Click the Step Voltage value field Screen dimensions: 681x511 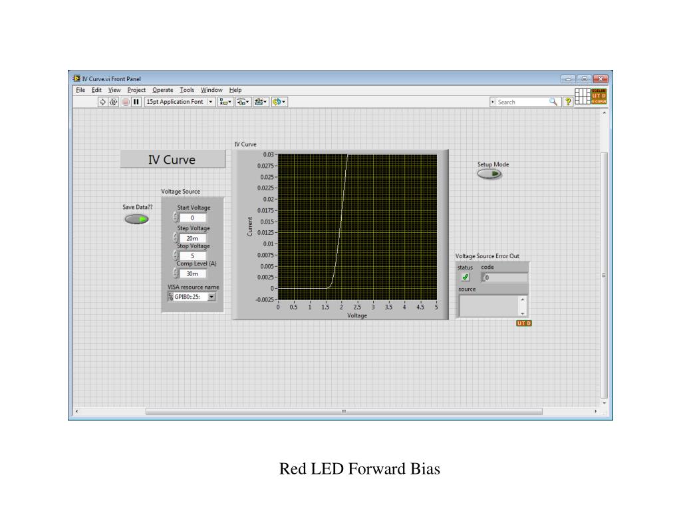click(x=192, y=239)
